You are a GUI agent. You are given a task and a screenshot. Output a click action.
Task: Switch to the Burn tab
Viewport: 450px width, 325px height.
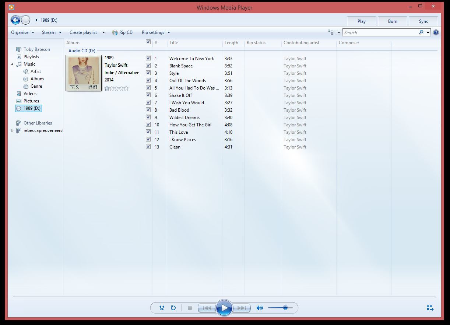[393, 21]
